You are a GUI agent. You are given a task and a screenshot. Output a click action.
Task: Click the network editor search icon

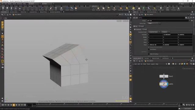click(191, 64)
